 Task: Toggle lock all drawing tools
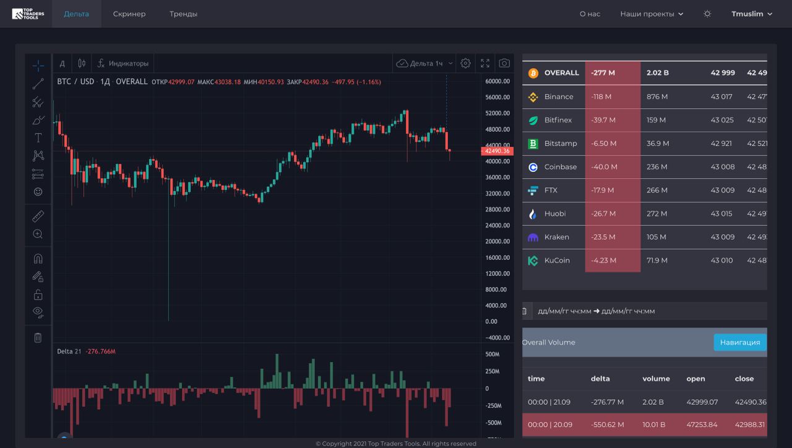38,295
